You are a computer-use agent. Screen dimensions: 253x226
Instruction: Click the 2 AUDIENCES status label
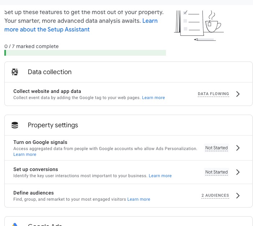point(215,196)
